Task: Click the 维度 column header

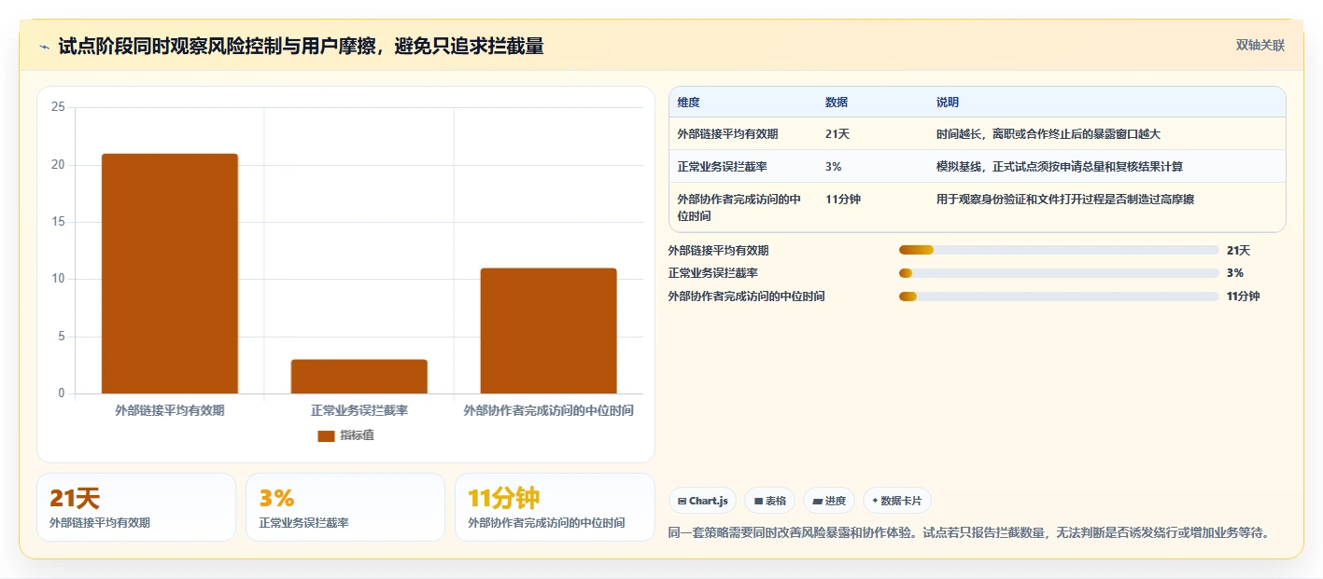Action: (689, 103)
